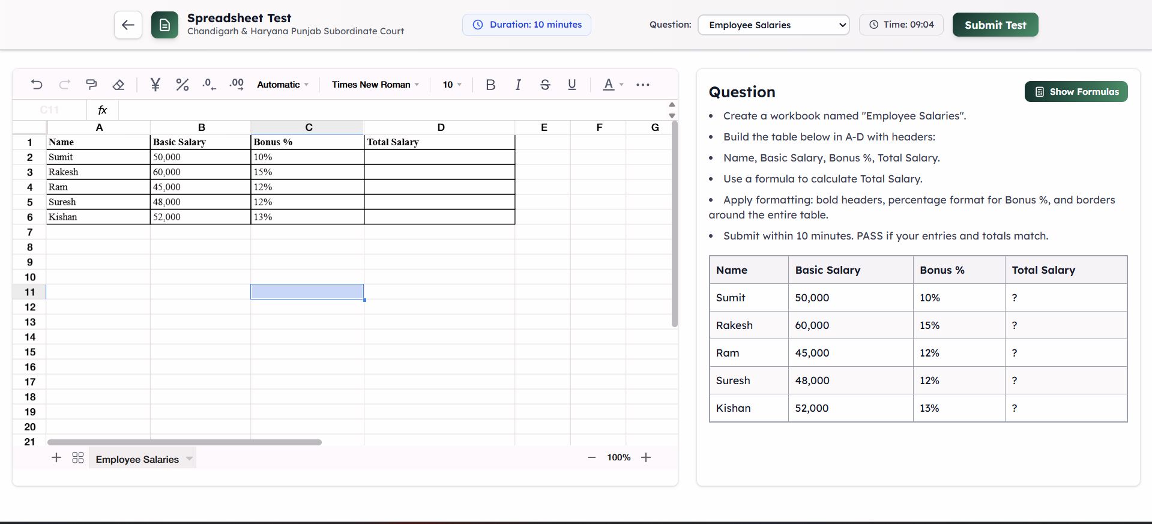The width and height of the screenshot is (1152, 524).
Task: Click the Submit Test button
Action: tap(995, 25)
